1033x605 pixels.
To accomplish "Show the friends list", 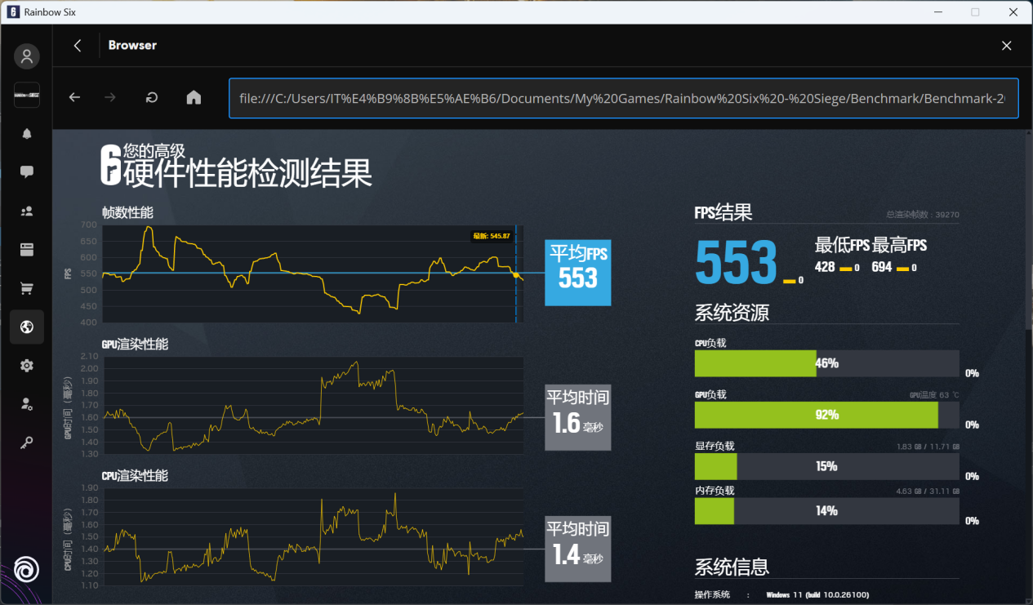I will 26,211.
